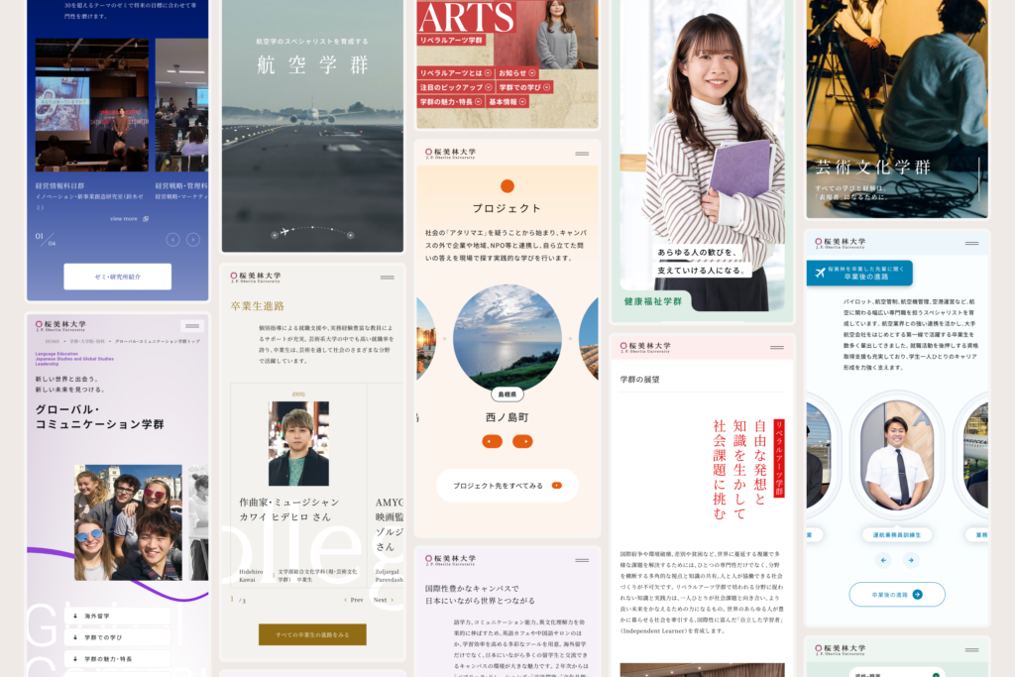Click previous circle arrow on blue seminar card

coord(172,240)
